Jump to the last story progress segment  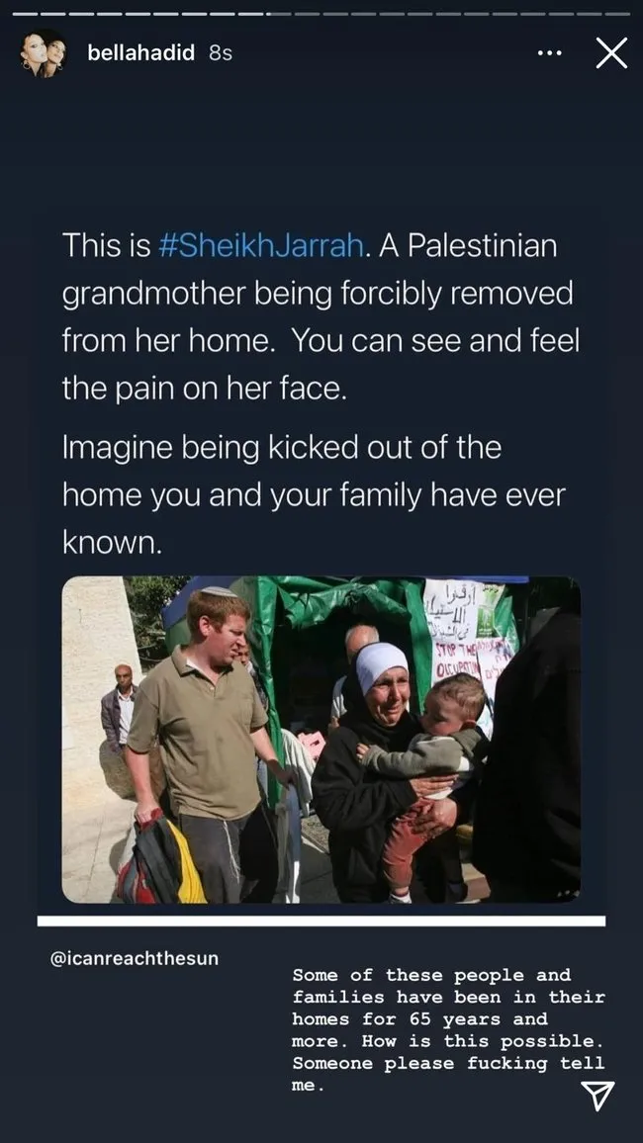tap(618, 13)
